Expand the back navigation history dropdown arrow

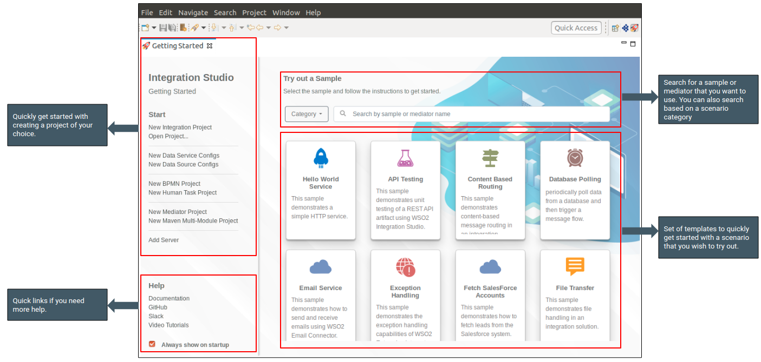click(268, 28)
